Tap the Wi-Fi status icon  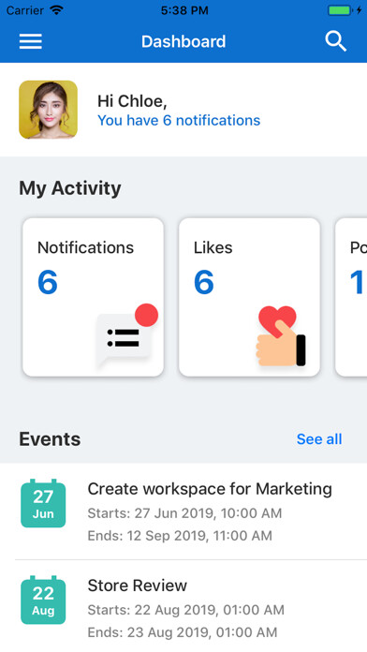[56, 10]
